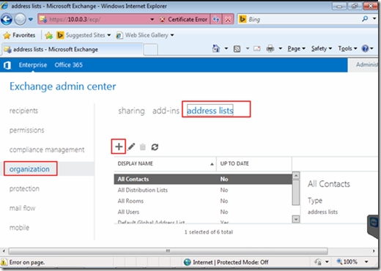Click the Certificate Error shield
Image resolution: width=381 pixels, height=271 pixels.
[162, 19]
